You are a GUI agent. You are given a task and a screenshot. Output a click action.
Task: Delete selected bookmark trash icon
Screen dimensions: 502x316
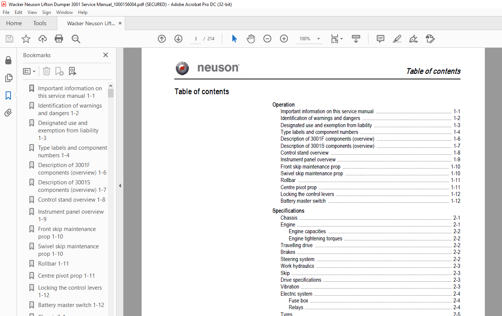[46, 71]
